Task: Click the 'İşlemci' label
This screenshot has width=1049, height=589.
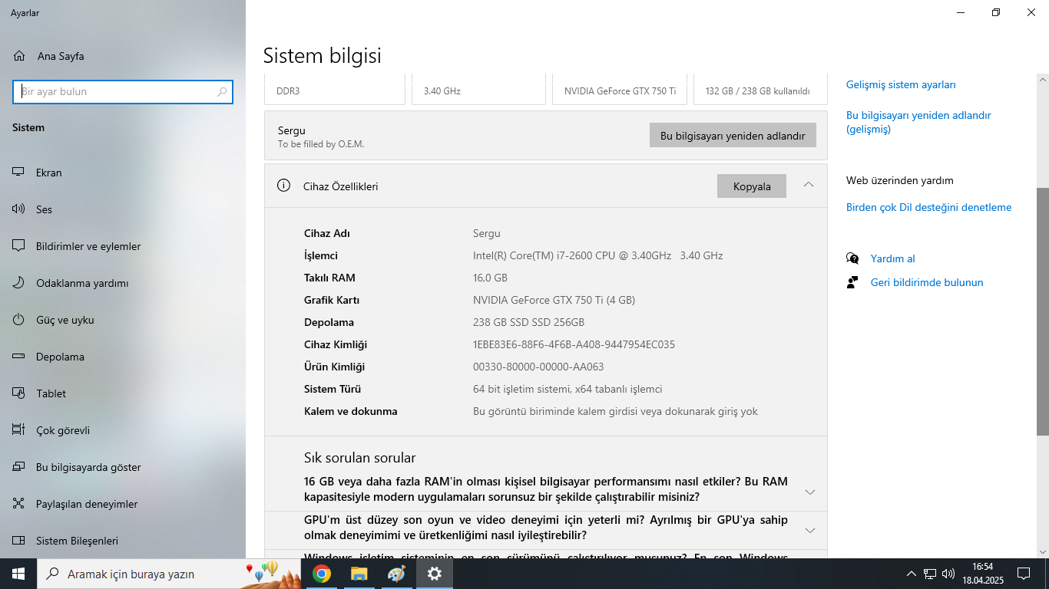Action: click(x=321, y=255)
